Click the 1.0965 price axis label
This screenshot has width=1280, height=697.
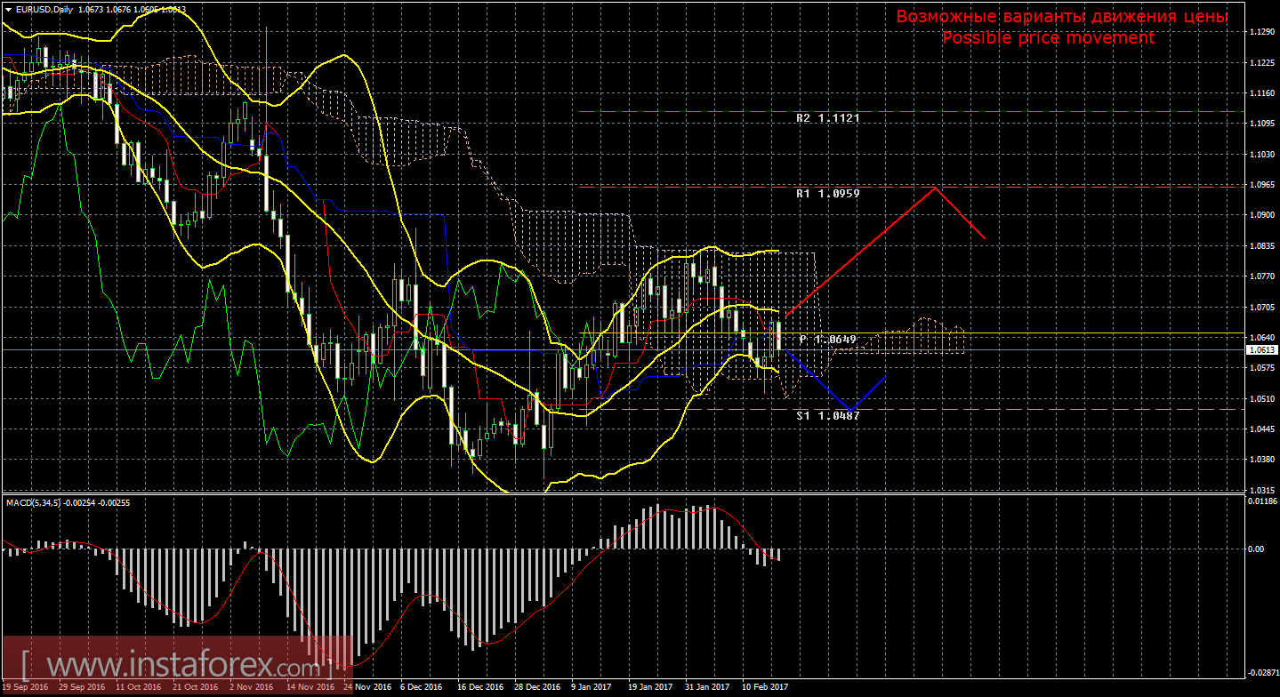(x=1261, y=184)
